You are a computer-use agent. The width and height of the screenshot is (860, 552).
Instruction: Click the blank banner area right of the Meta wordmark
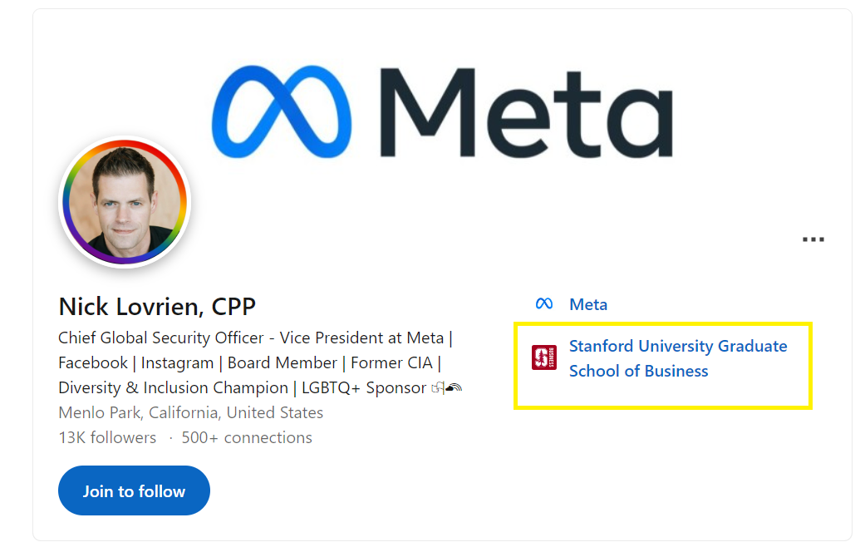pos(763,112)
